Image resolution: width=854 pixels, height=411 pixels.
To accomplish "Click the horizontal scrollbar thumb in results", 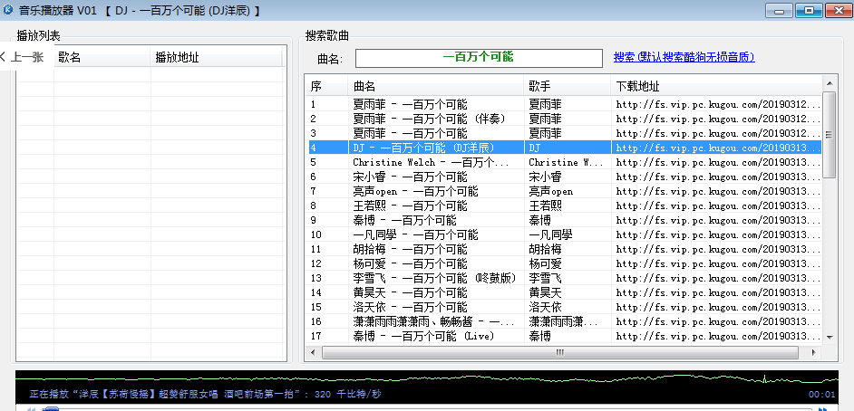I will tap(560, 353).
